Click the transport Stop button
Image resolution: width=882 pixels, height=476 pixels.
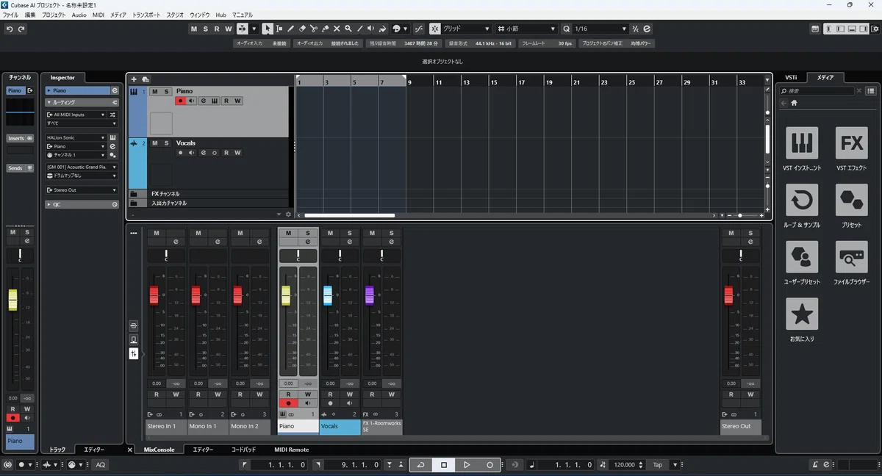pos(444,464)
